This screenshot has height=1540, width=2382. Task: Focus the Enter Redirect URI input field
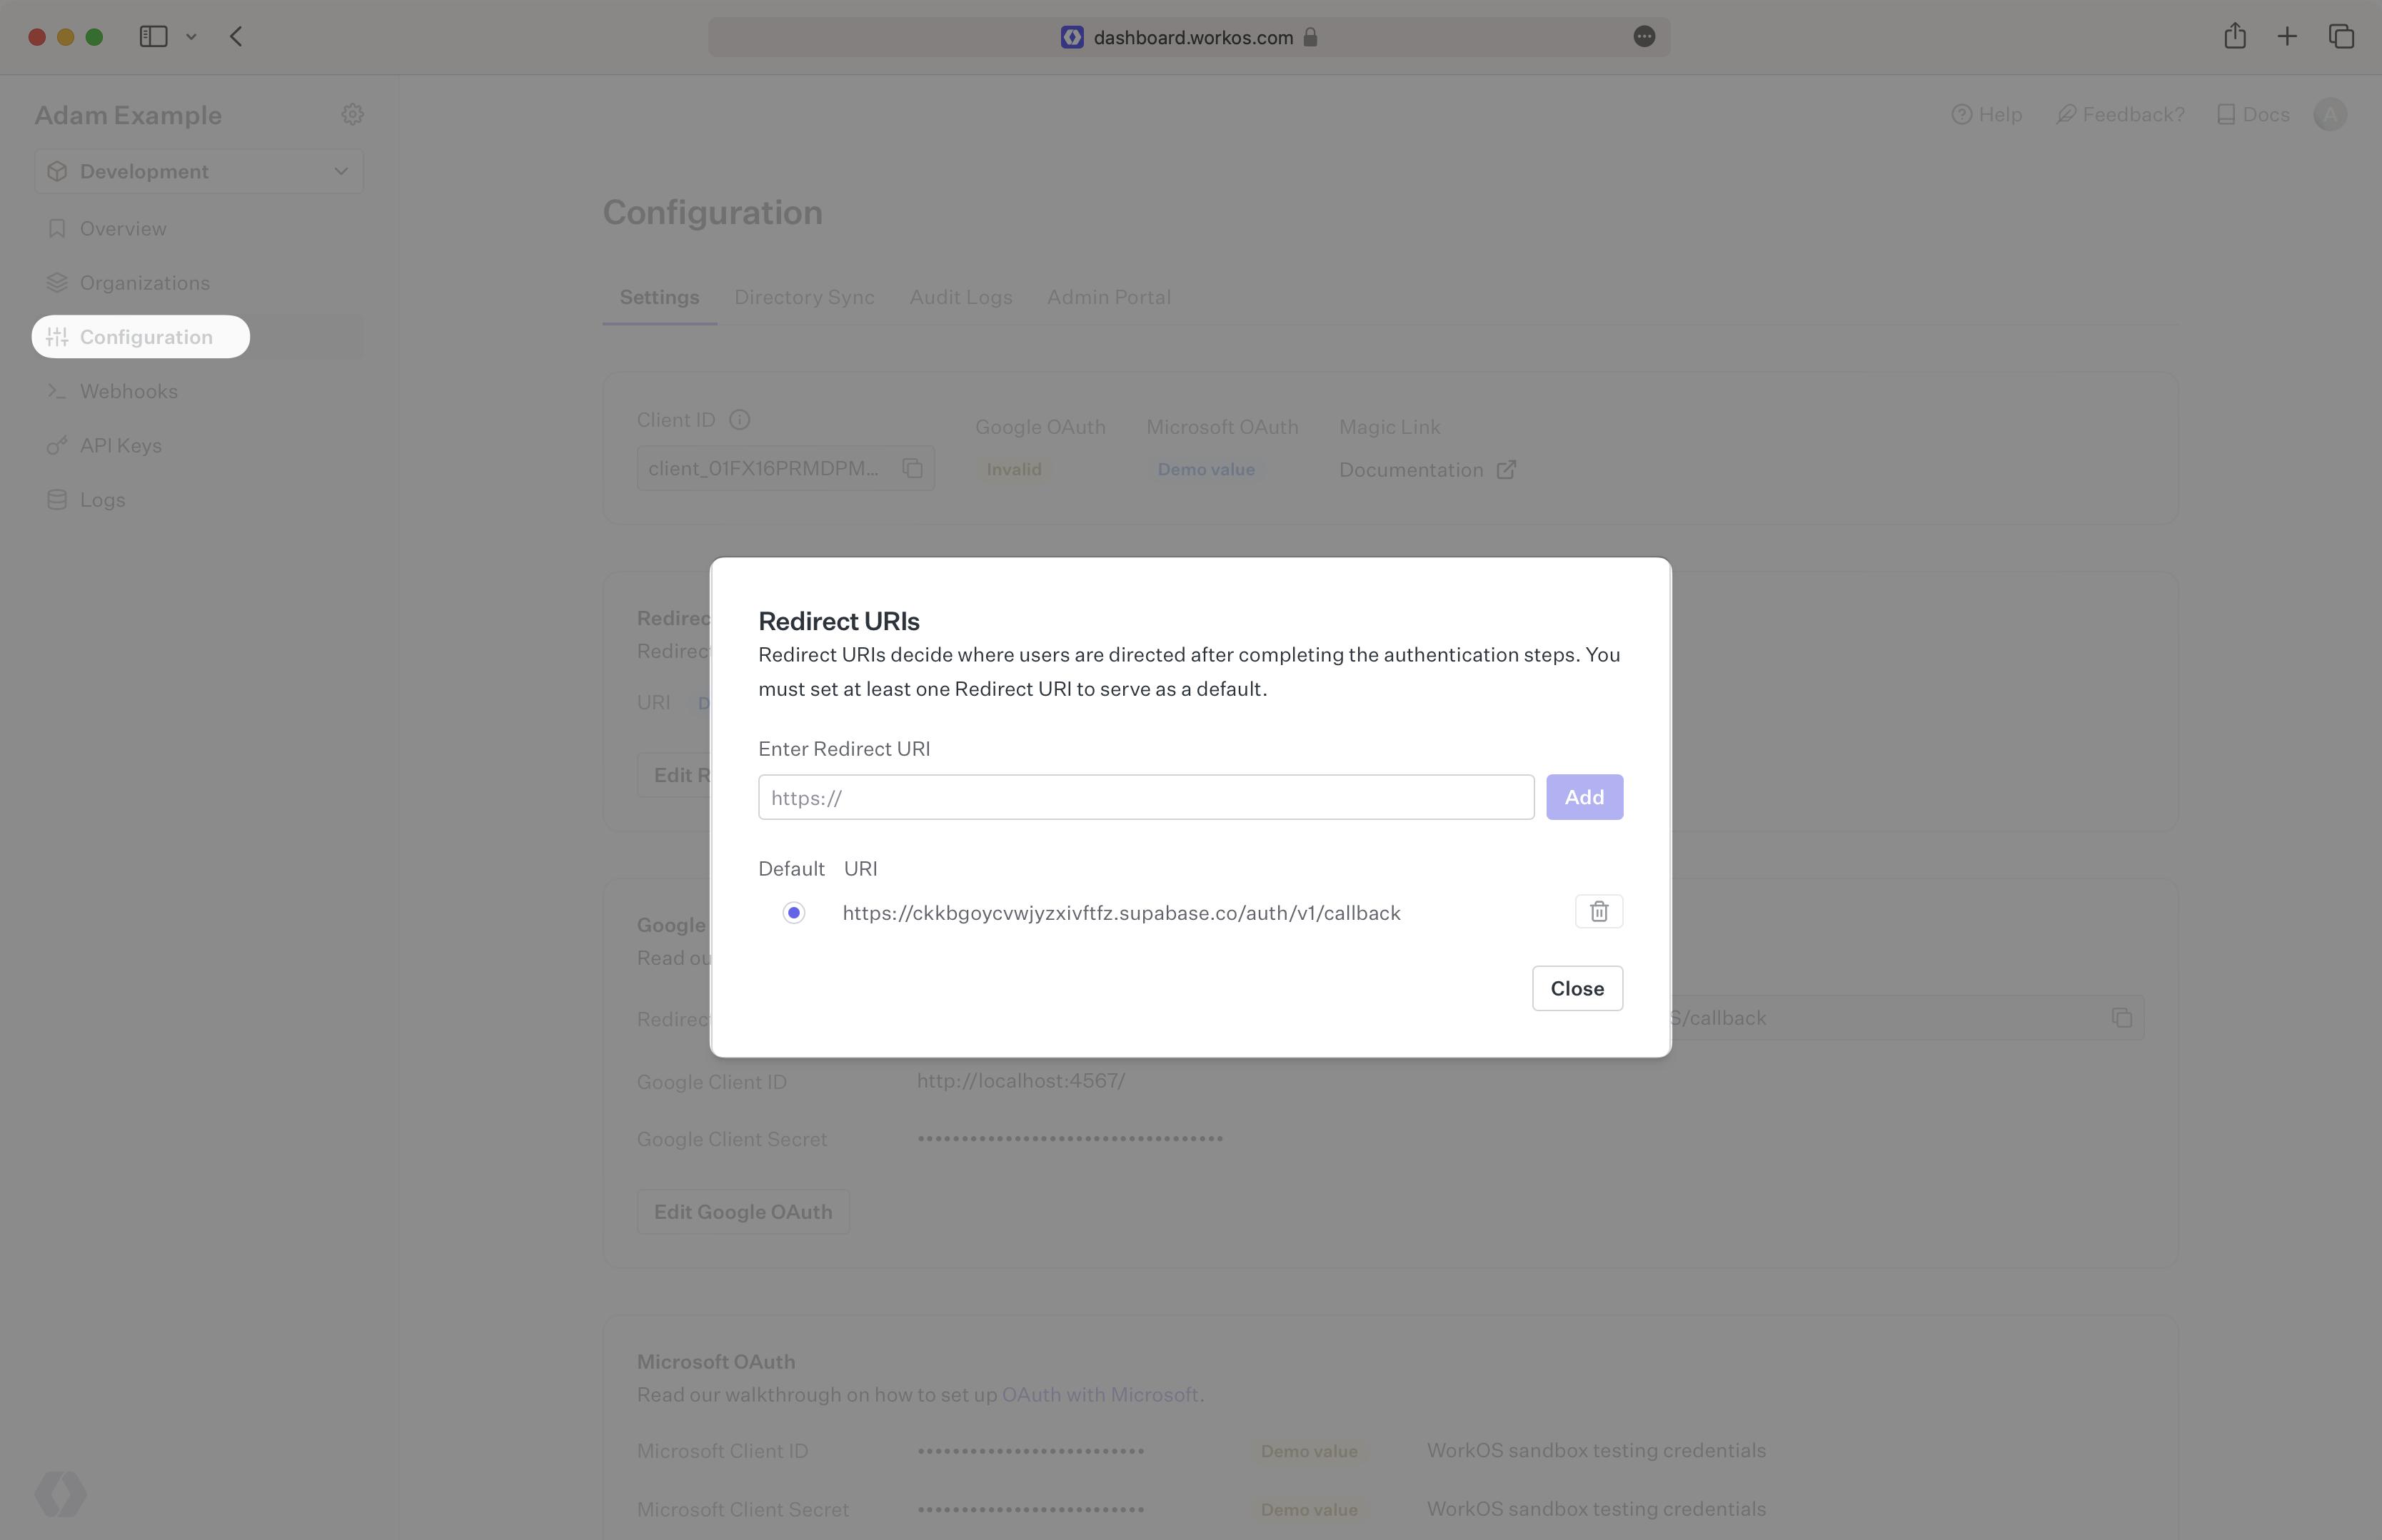click(1145, 797)
